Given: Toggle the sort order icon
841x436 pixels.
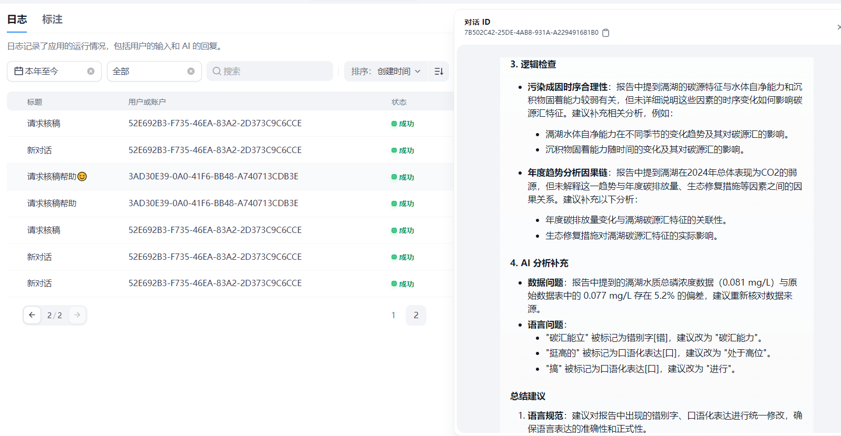Looking at the screenshot, I should click(x=439, y=71).
